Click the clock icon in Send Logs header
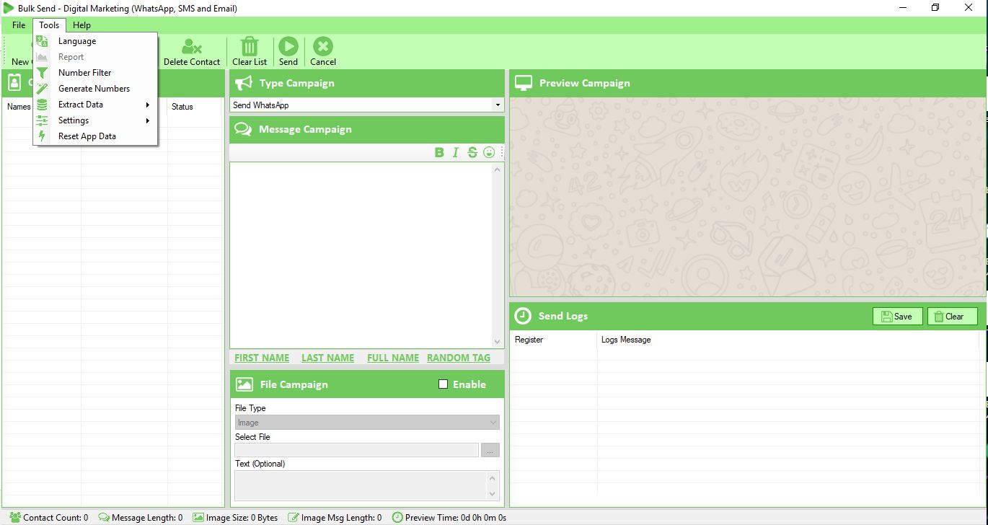The width and height of the screenshot is (988, 525). click(x=523, y=316)
